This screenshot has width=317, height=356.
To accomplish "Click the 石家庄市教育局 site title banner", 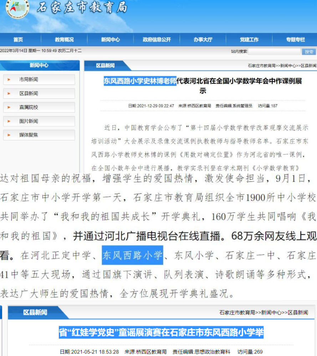I will (x=82, y=7).
